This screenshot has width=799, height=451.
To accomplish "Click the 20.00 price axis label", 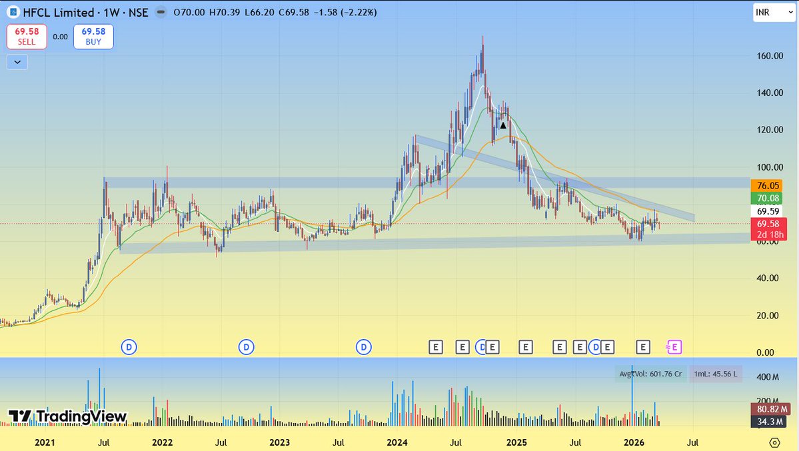I will [768, 316].
